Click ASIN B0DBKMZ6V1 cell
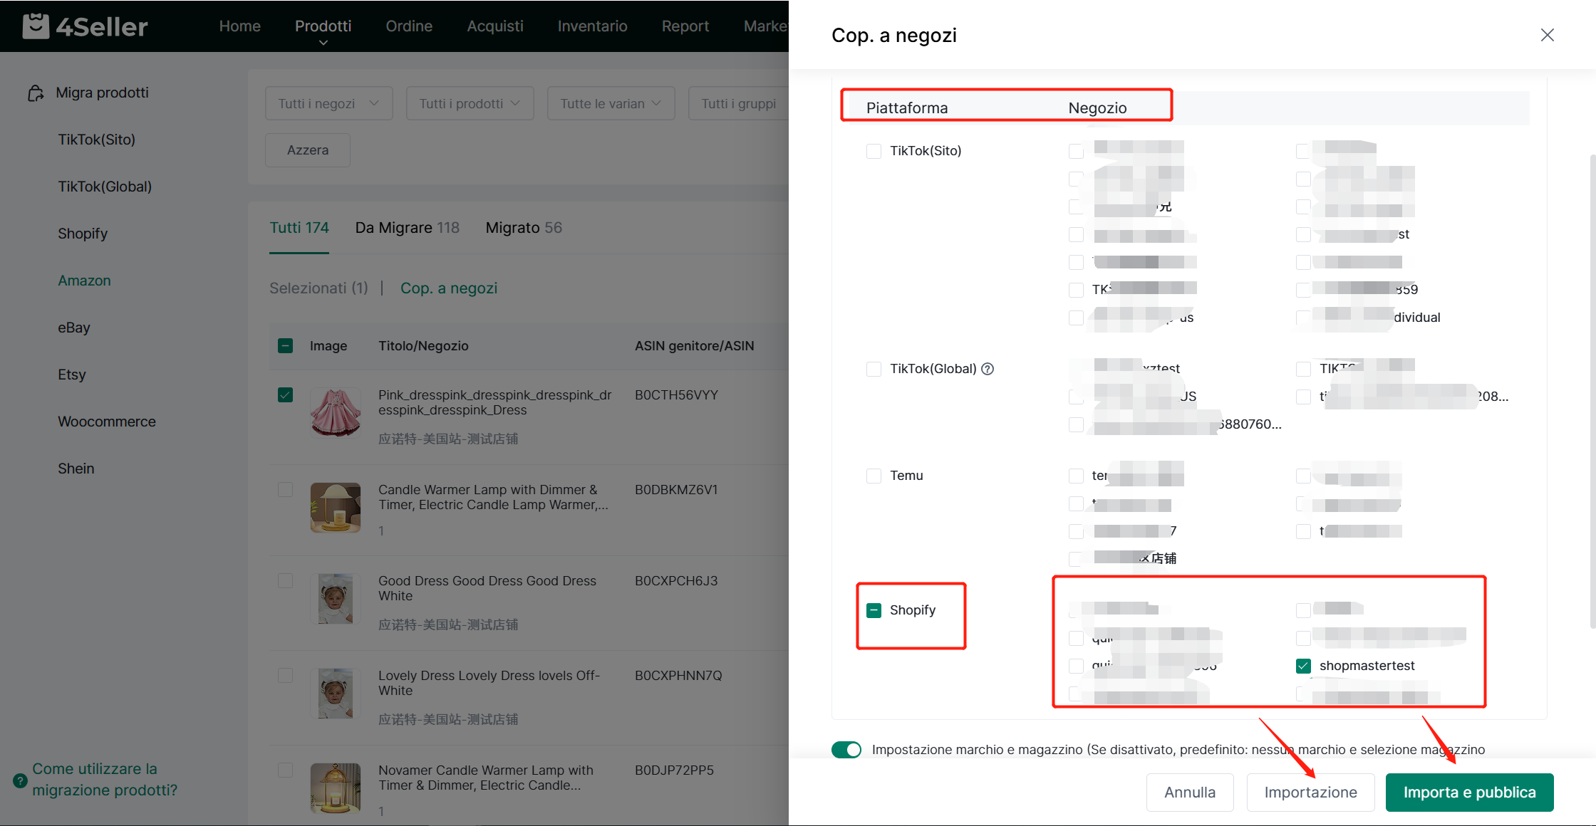The width and height of the screenshot is (1596, 826). pyautogui.click(x=676, y=490)
